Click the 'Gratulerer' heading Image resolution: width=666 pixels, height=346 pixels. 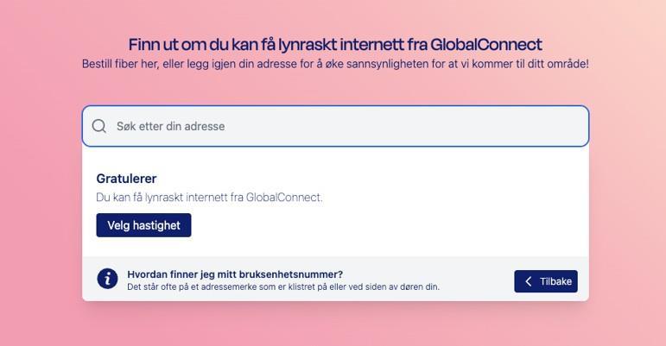(127, 179)
